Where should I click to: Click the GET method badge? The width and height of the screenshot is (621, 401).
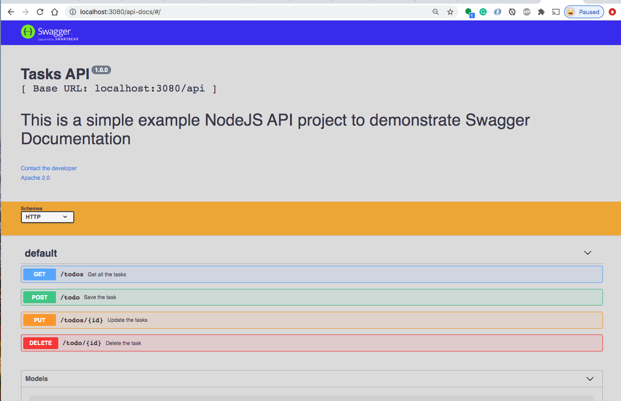(40, 274)
